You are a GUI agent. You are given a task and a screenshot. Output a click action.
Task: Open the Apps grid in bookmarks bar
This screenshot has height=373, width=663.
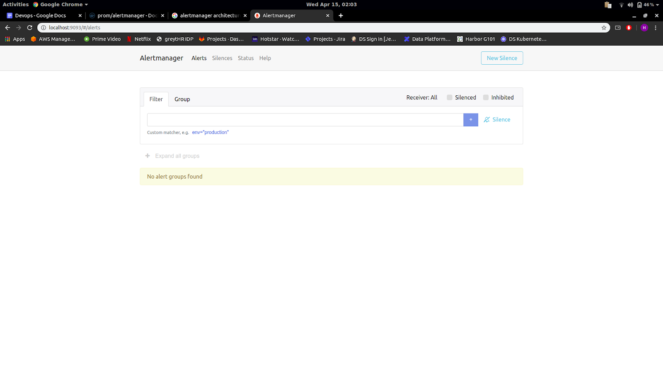coord(15,39)
